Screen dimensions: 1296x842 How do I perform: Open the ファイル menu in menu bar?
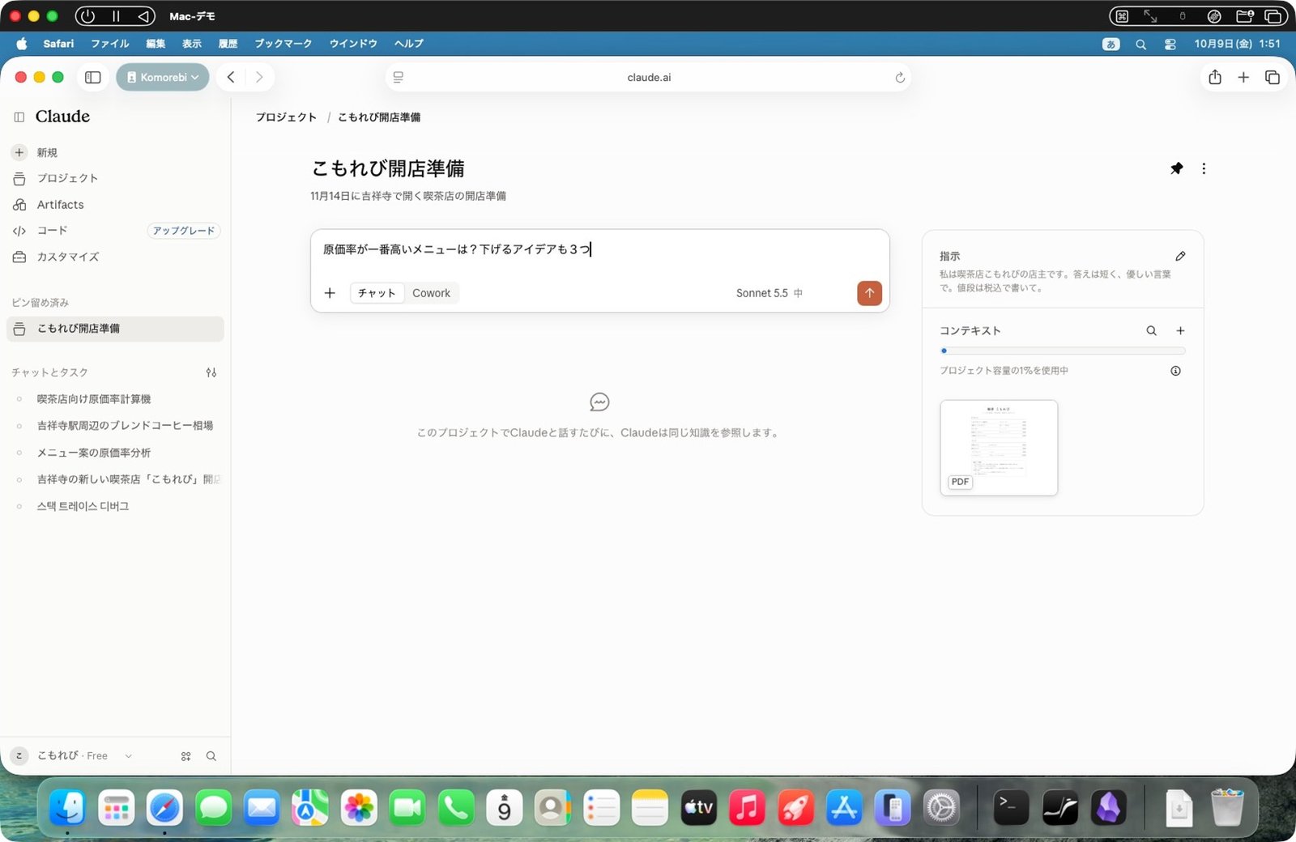[x=109, y=44]
